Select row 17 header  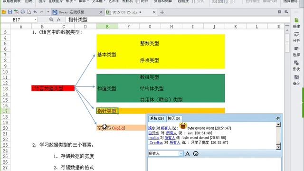[x=5, y=111]
